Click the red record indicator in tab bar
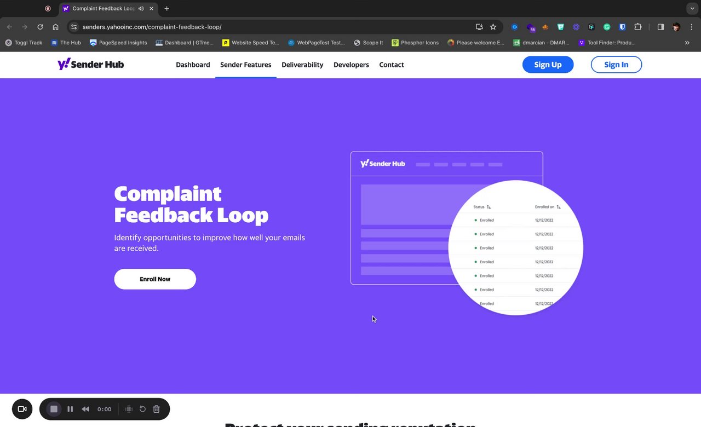 click(x=48, y=8)
